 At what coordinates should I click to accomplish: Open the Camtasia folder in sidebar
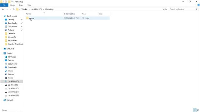11,34
